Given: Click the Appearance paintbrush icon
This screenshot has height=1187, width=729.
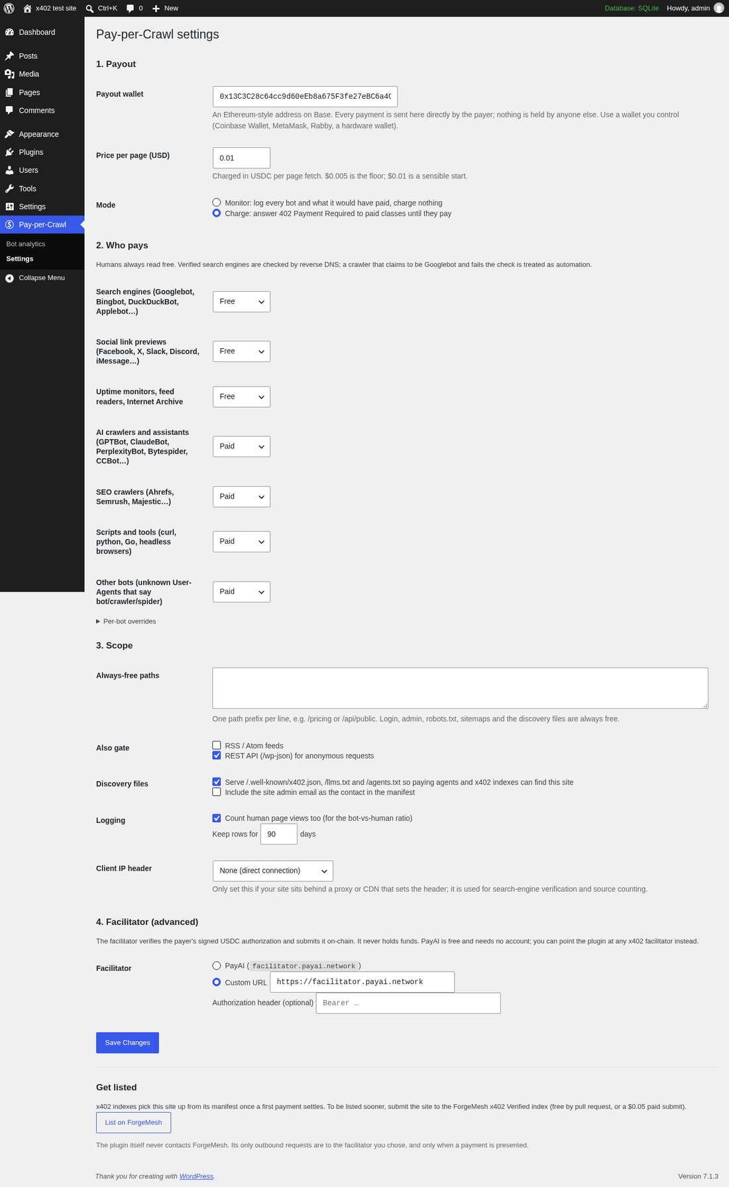Looking at the screenshot, I should pos(9,134).
